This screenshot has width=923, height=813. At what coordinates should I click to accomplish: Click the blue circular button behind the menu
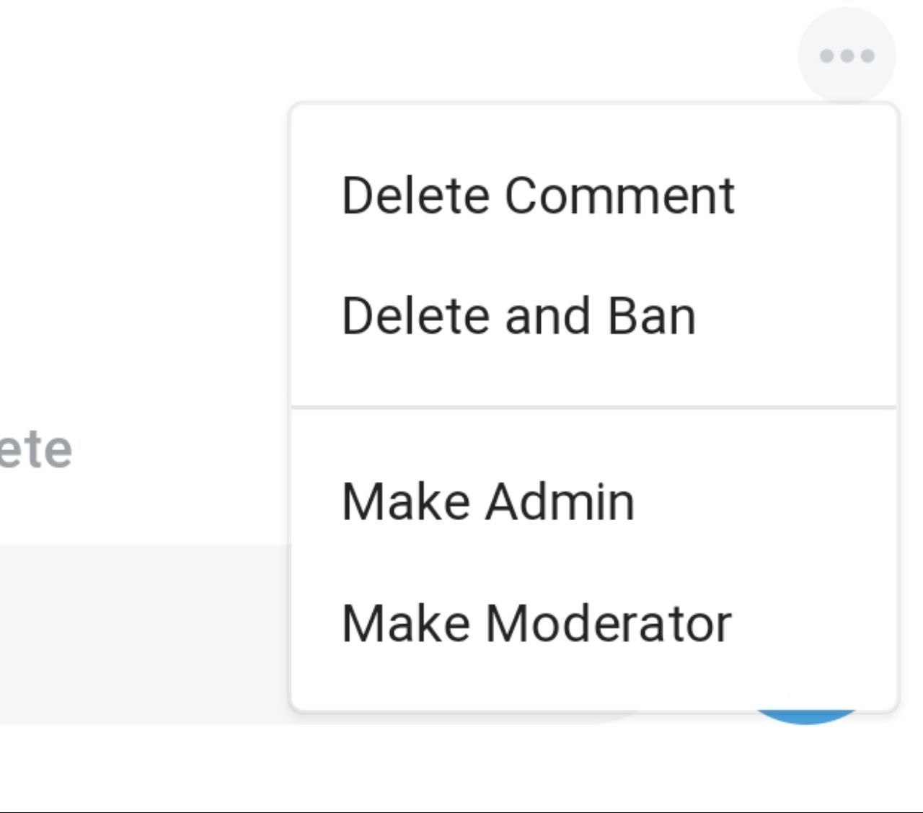tap(806, 718)
